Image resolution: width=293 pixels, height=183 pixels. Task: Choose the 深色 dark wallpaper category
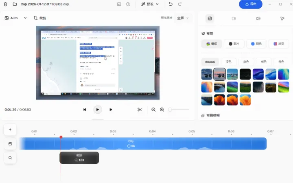(x=228, y=62)
